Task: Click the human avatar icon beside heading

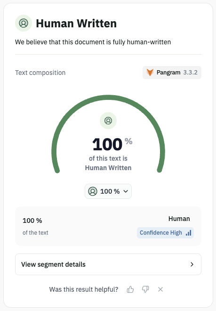Action: pyautogui.click(x=24, y=23)
